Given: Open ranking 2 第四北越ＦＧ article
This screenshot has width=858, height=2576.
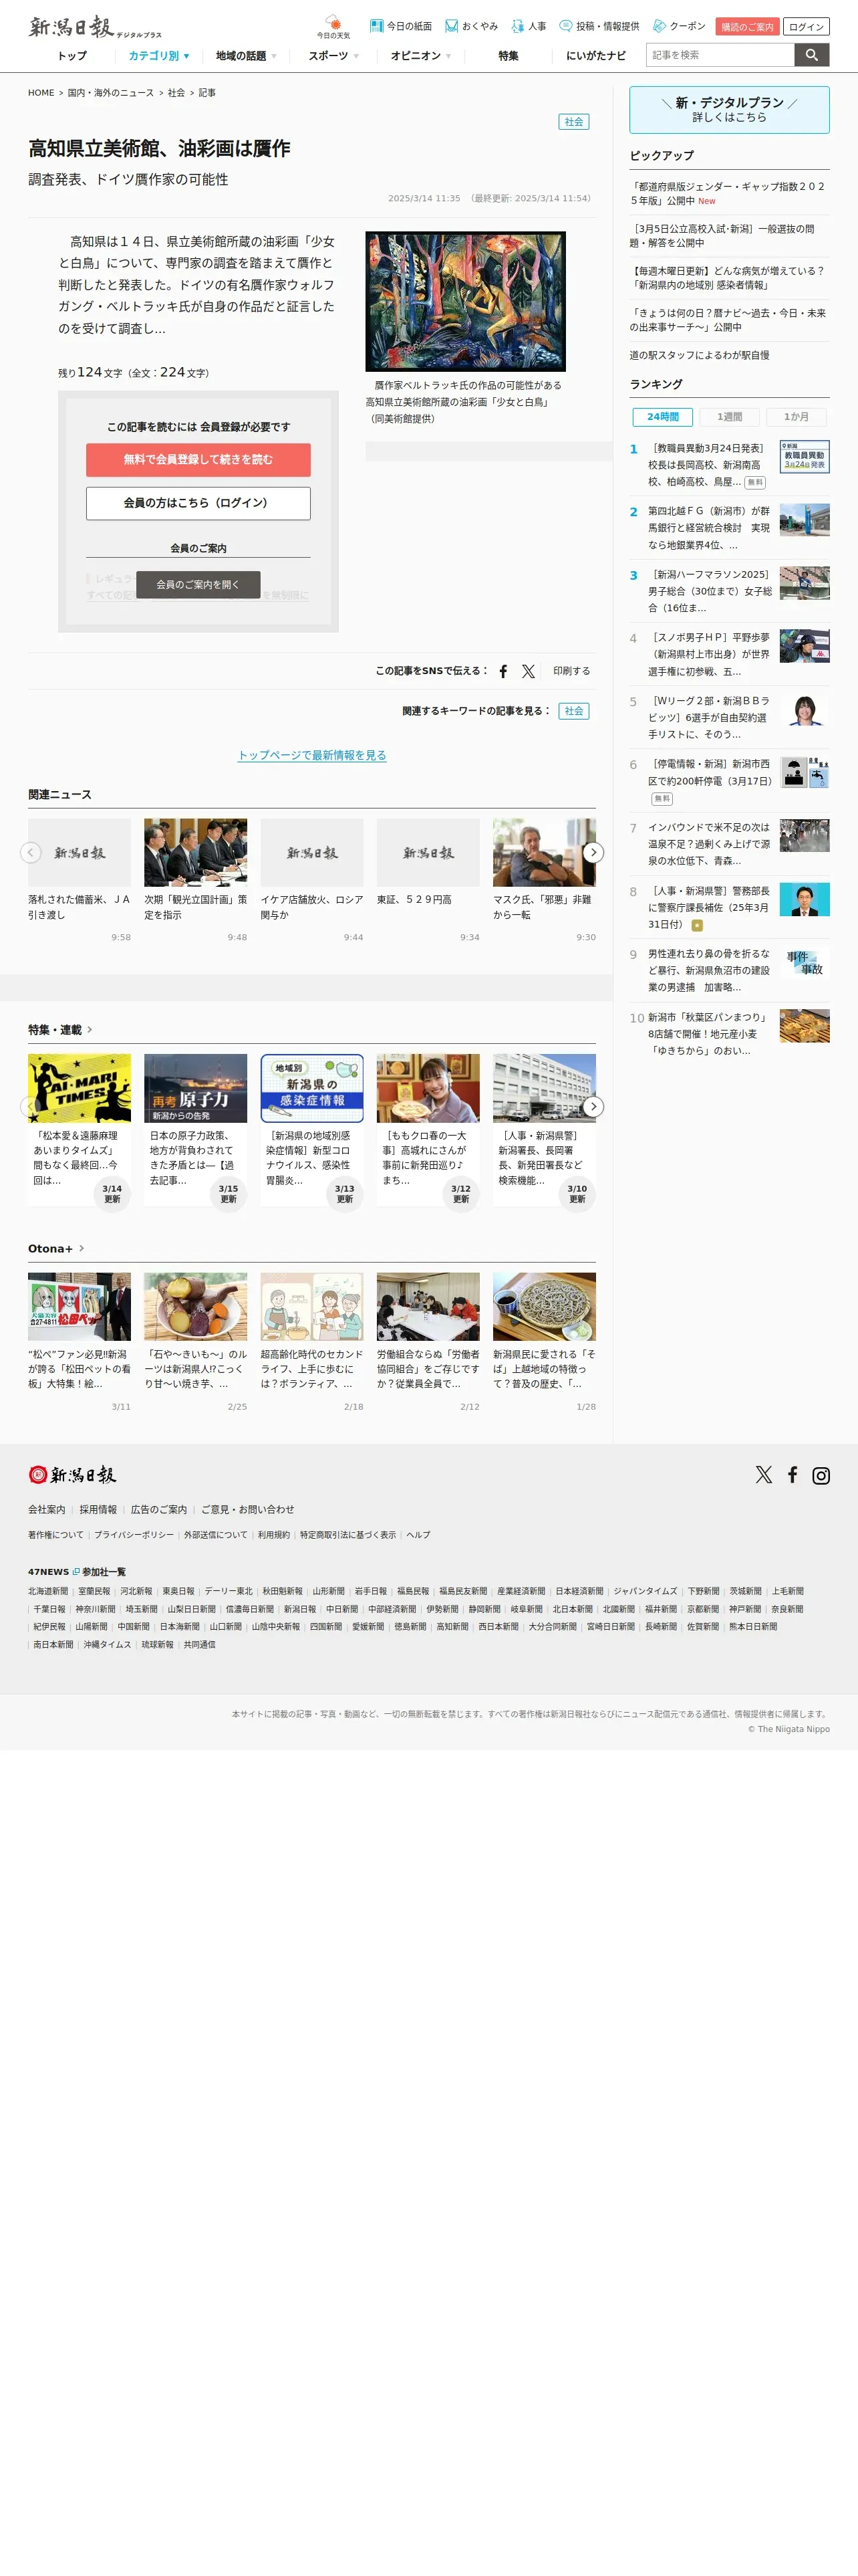Looking at the screenshot, I should click(x=729, y=528).
